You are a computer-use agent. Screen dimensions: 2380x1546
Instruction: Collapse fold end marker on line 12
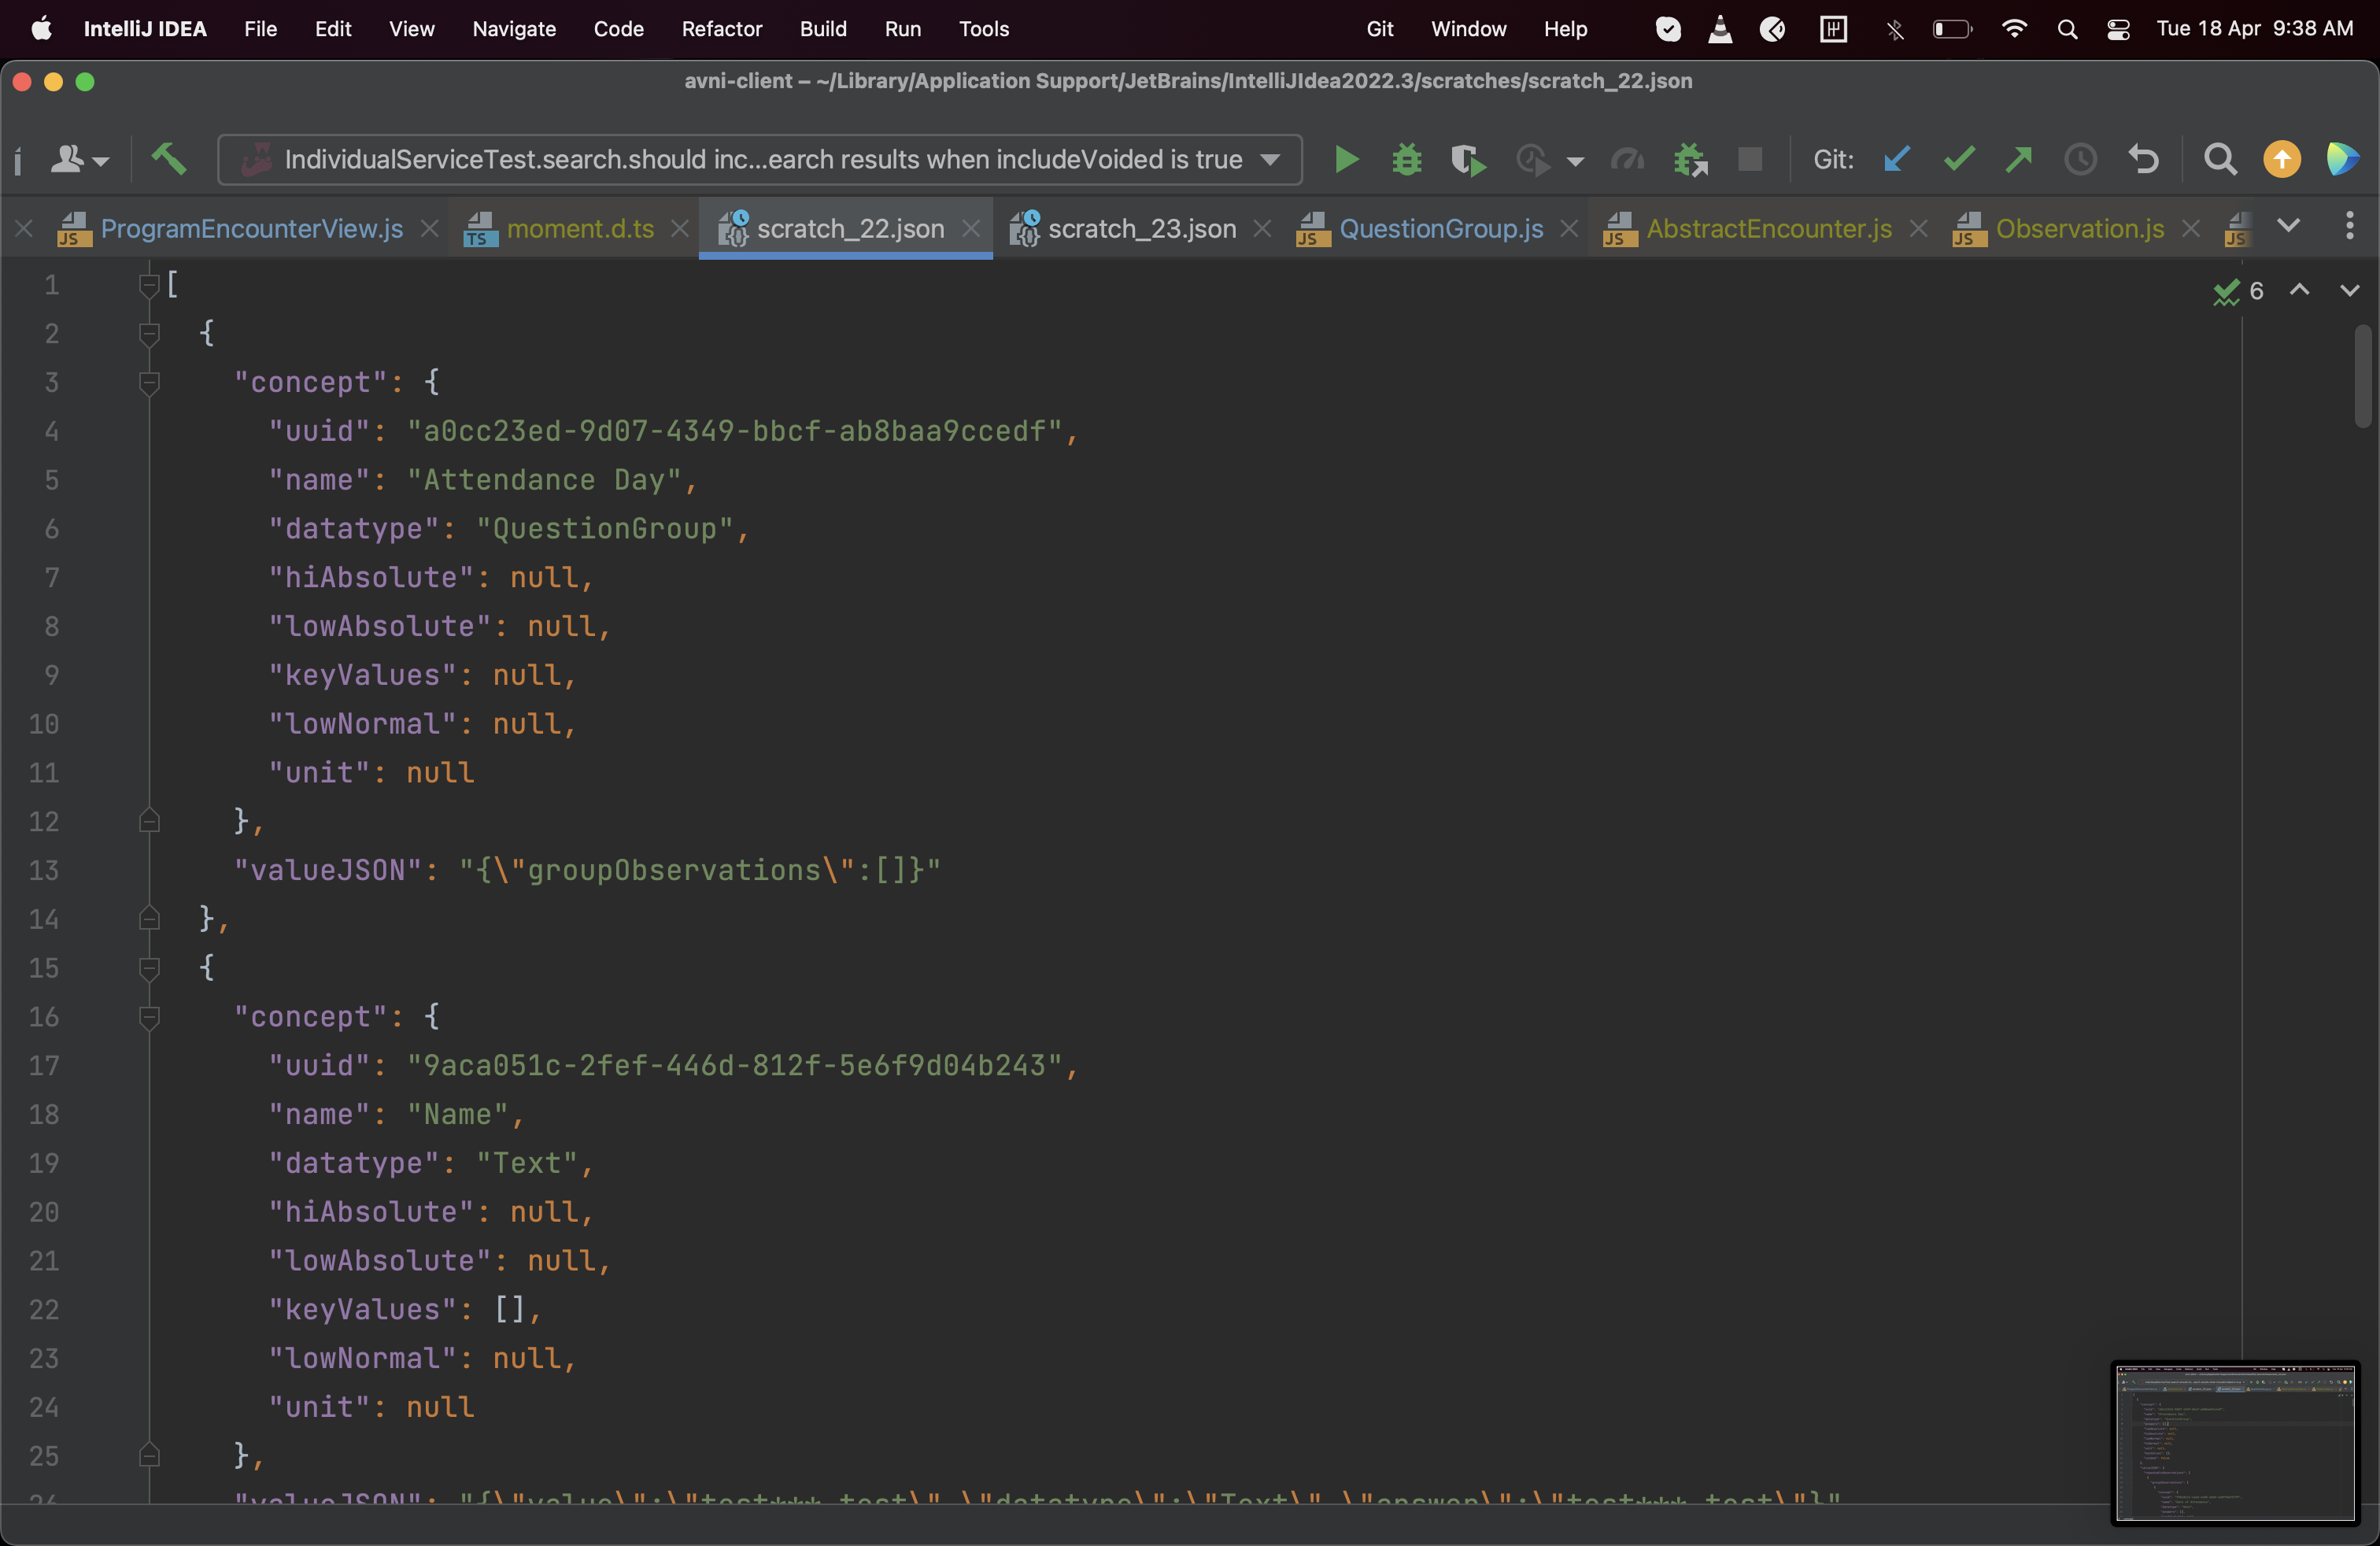pyautogui.click(x=149, y=822)
